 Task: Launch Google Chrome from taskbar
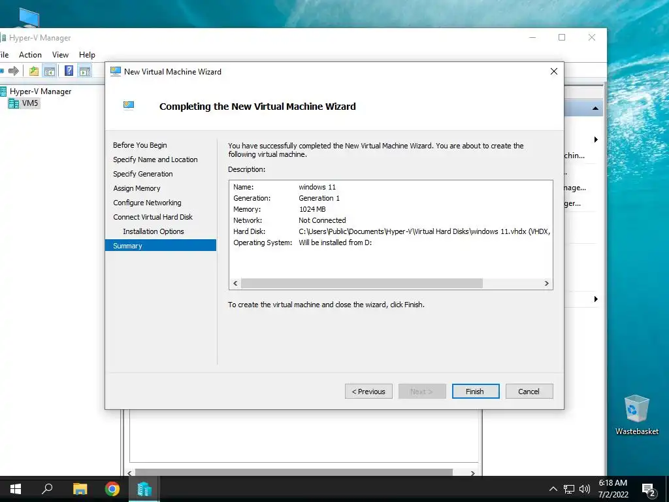[x=112, y=489]
